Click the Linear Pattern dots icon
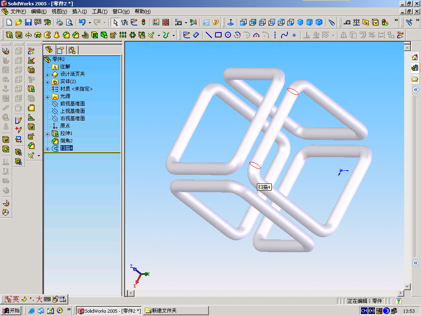The height and width of the screenshot is (316, 421). click(x=123, y=35)
